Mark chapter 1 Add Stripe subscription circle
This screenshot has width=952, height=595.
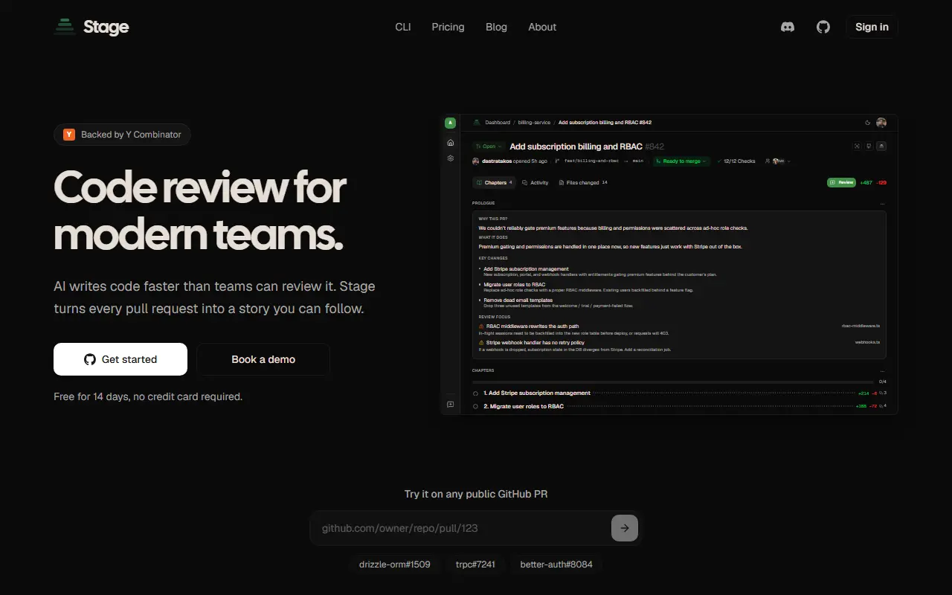click(475, 393)
